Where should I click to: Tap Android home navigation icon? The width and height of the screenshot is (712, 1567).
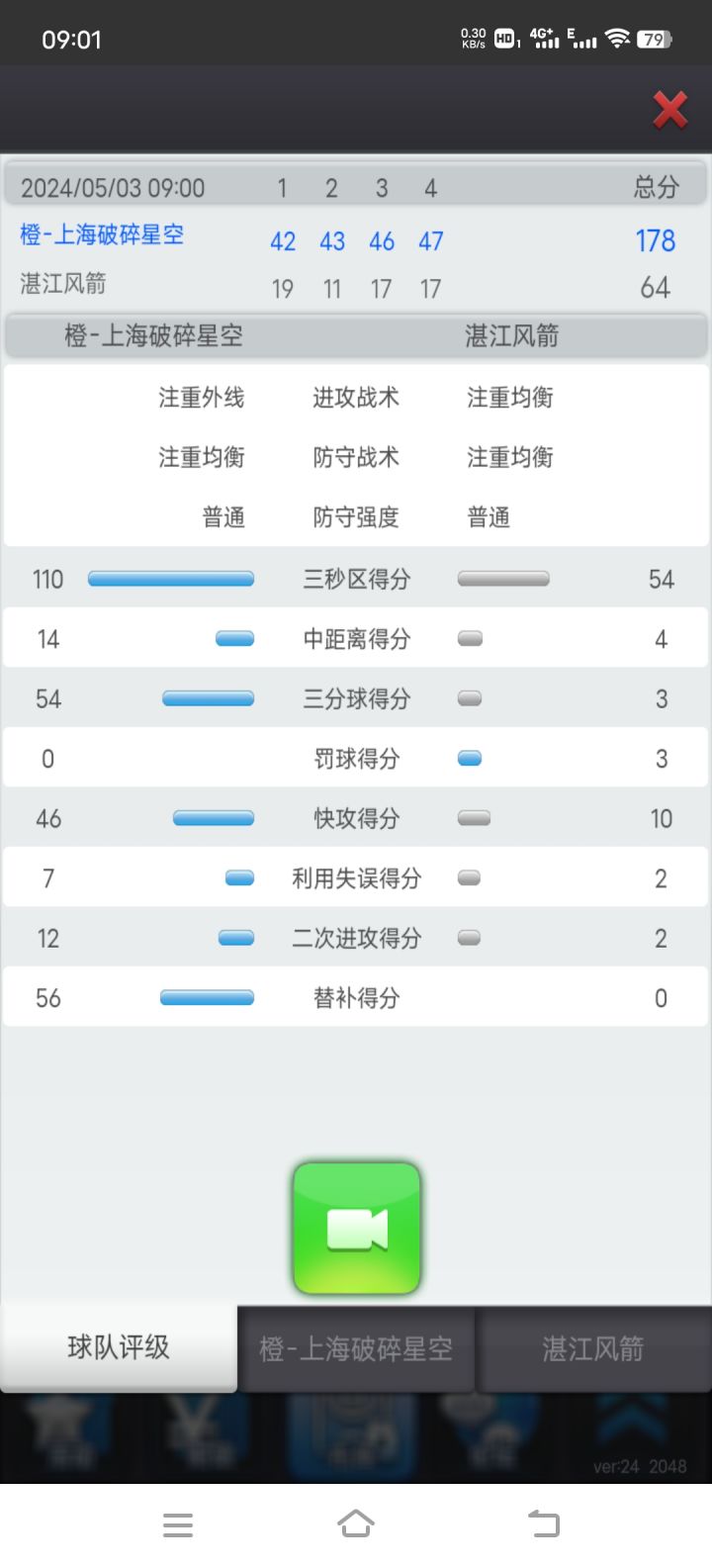356,1523
